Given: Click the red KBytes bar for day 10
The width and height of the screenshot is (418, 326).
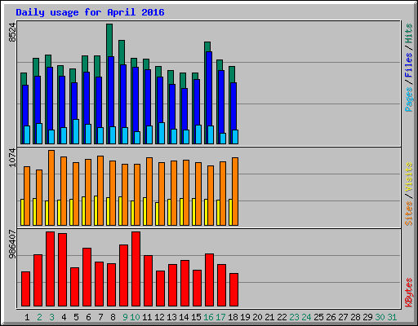Looking at the screenshot, I should click(x=136, y=269).
